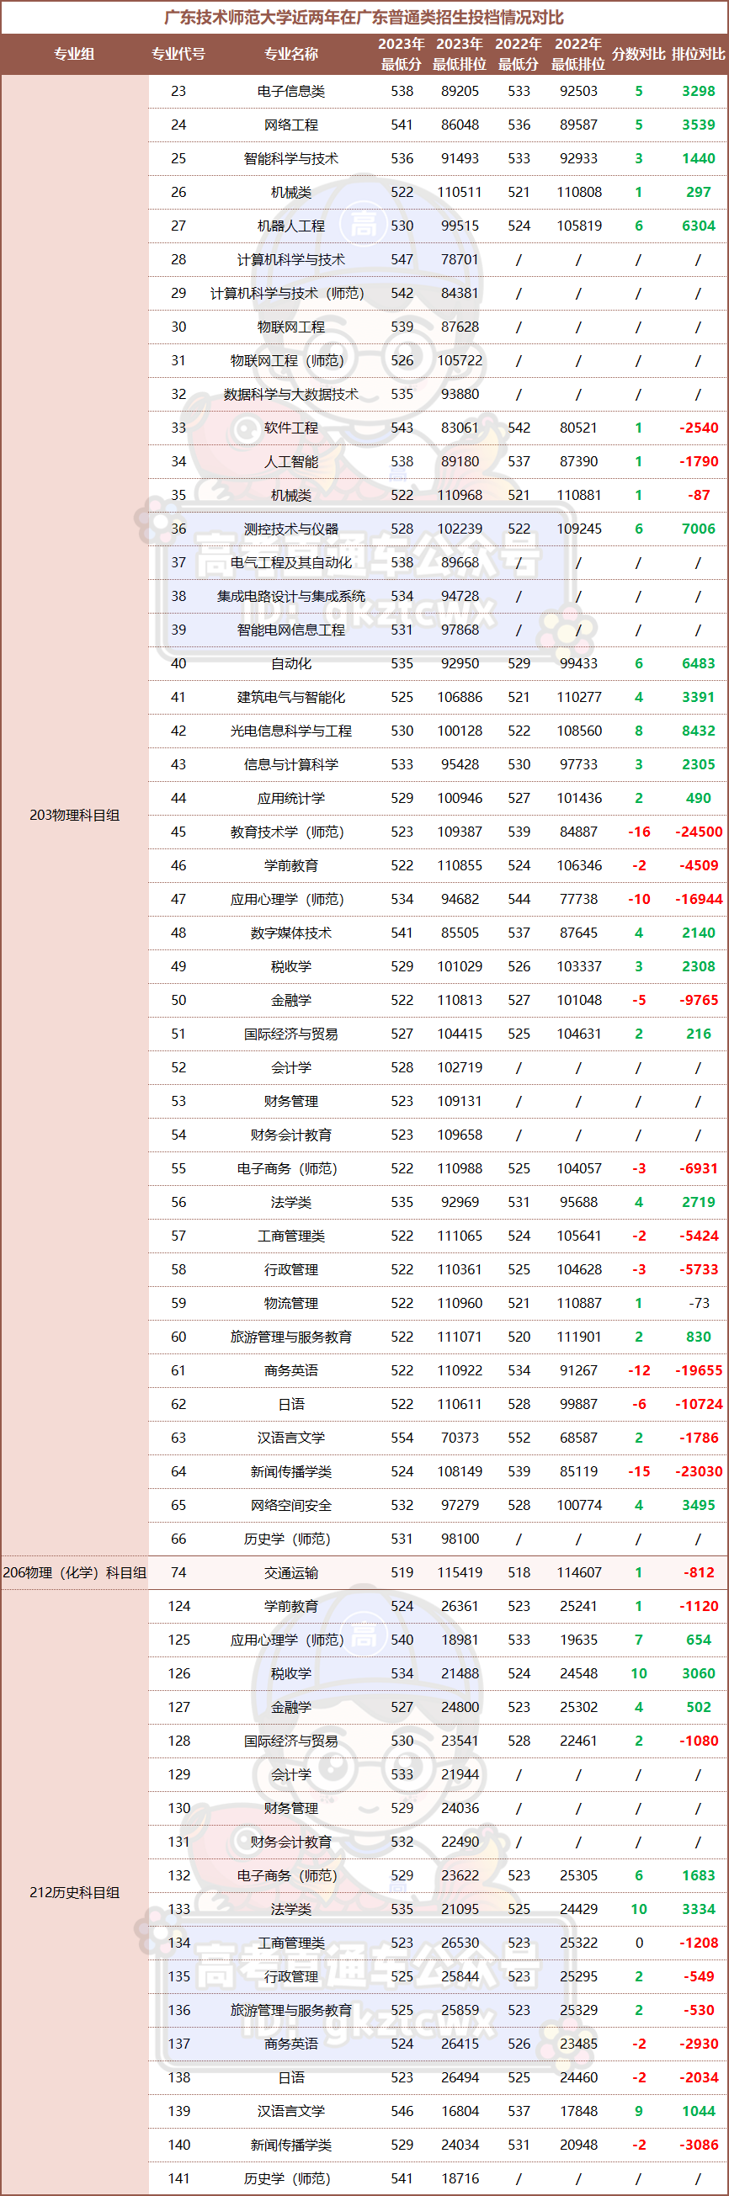The image size is (729, 2196).
Task: Click the 人工智能 major name
Action: [x=290, y=461]
